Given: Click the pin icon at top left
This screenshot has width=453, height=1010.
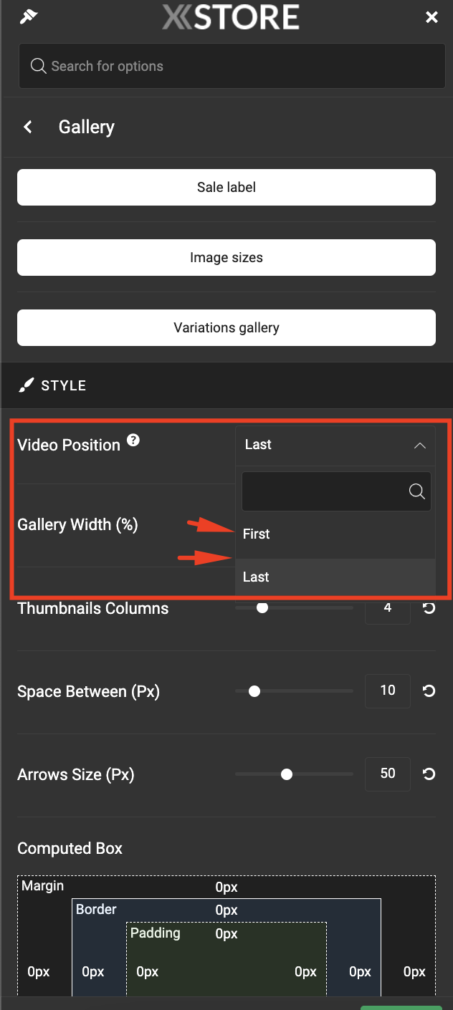Looking at the screenshot, I should point(28,16).
